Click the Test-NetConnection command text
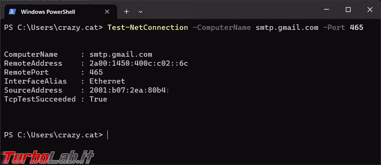The width and height of the screenshot is (381, 165). 147,27
